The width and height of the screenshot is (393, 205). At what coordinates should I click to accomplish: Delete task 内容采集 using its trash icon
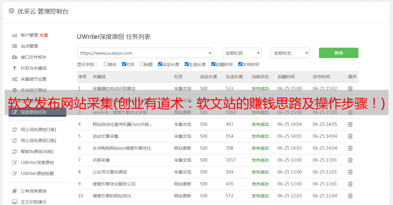pos(350,160)
